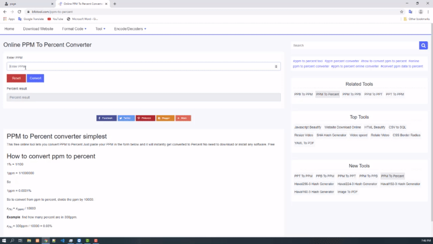This screenshot has height=244, width=433.
Task: Open the Tool dropdown in navbar
Action: coord(100,28)
